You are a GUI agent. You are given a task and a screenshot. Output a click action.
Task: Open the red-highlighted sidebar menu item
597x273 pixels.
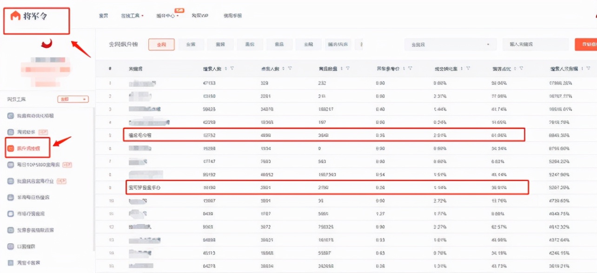coord(30,148)
